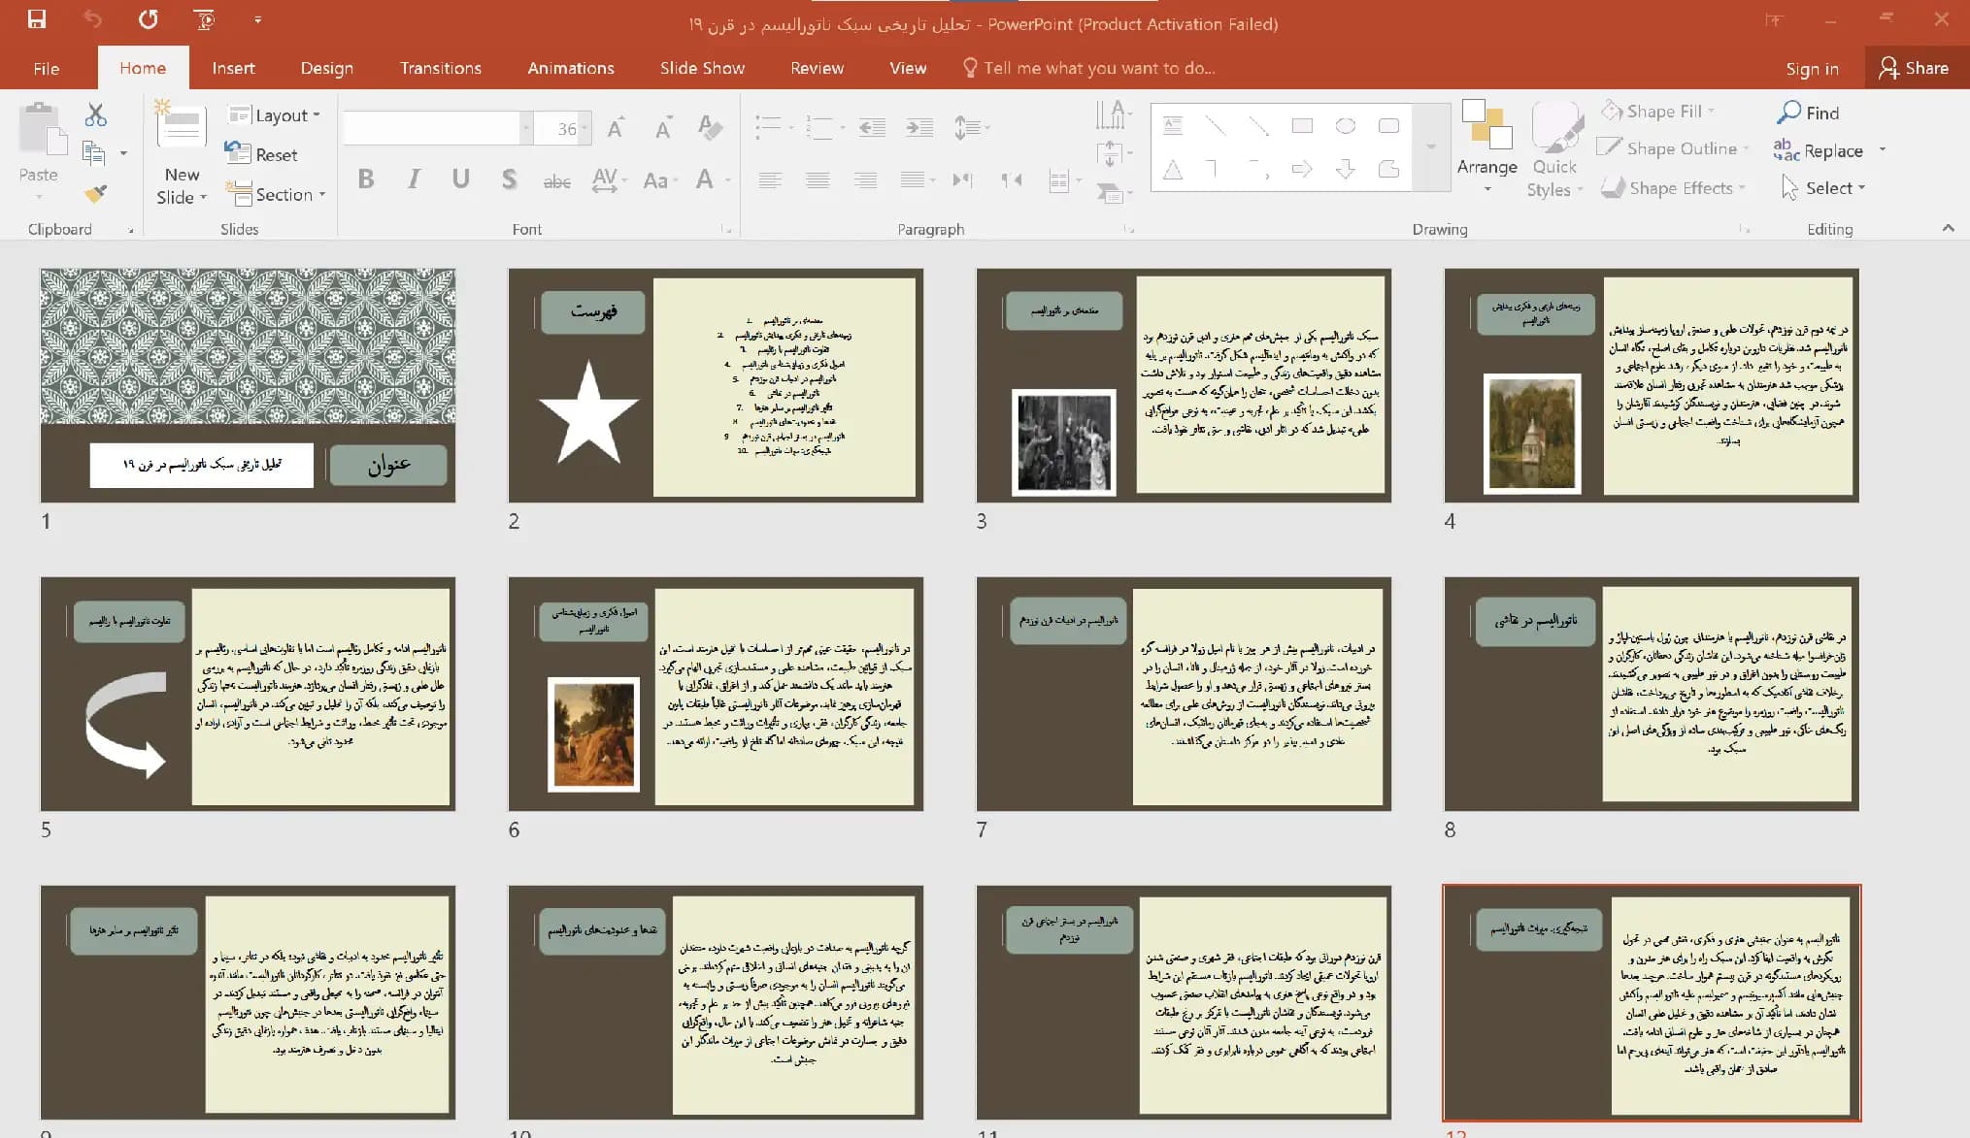The width and height of the screenshot is (1970, 1138).
Task: Click the New Slide icon
Action: (x=182, y=126)
